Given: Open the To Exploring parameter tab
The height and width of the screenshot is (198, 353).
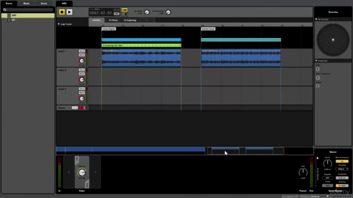Looking at the screenshot, I should tap(130, 20).
